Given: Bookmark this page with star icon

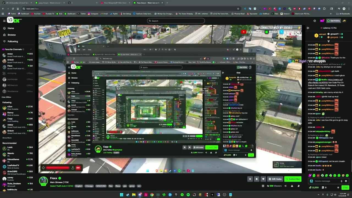Looking at the screenshot, I should pyautogui.click(x=238, y=9).
